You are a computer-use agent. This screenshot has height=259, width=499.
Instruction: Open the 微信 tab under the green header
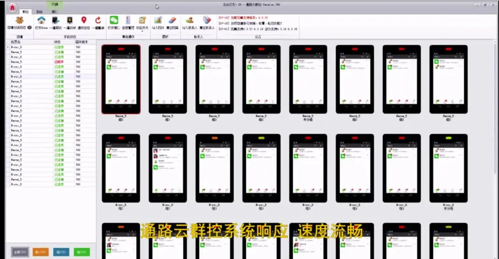pos(55,12)
